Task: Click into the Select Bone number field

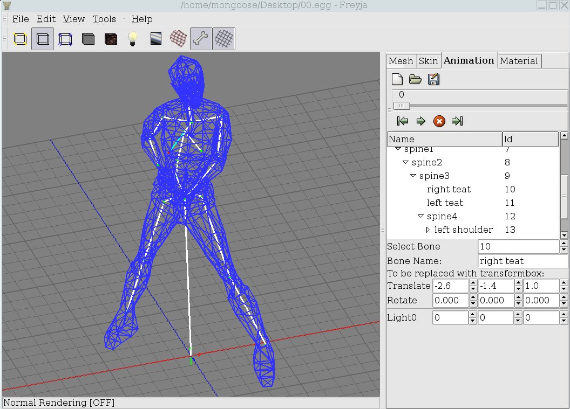Action: click(519, 246)
